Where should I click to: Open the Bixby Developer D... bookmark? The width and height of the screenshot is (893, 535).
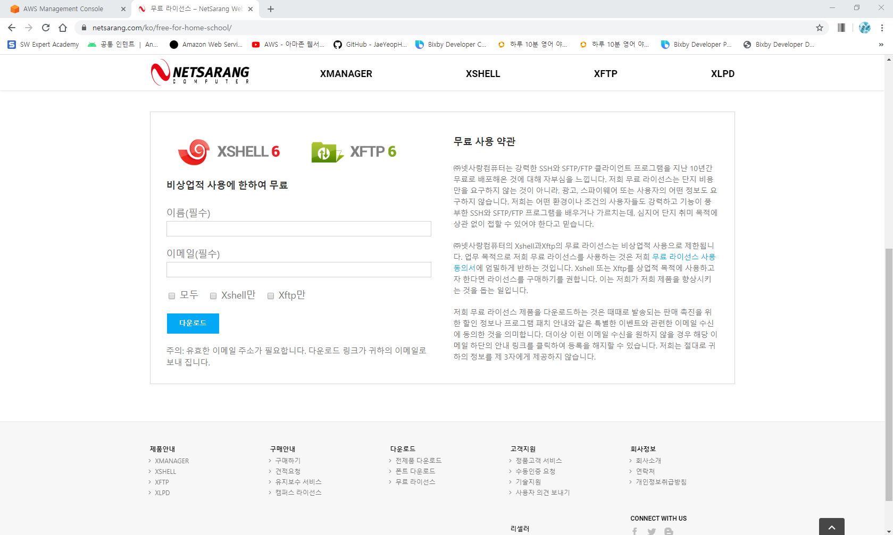pyautogui.click(x=779, y=45)
